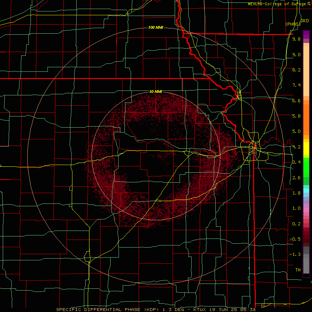This screenshot has width=312, height=312.
Task: Click the 4.2 value on the scale
Action: 296,147
